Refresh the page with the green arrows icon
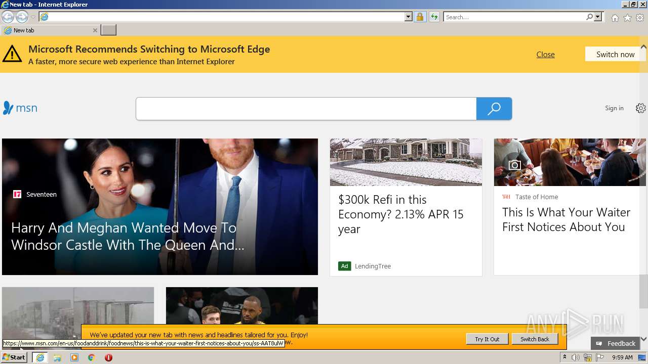This screenshot has height=364, width=648. [434, 17]
